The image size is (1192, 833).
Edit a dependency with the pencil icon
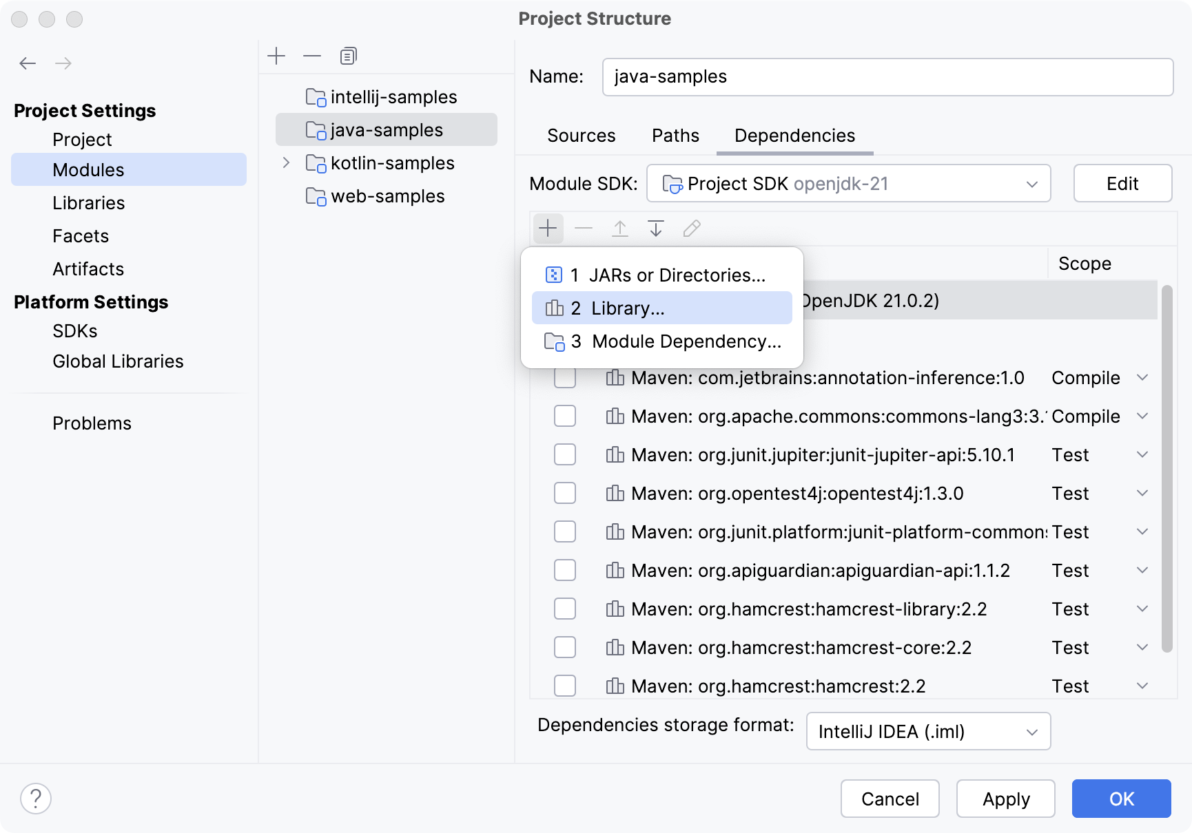pyautogui.click(x=692, y=228)
